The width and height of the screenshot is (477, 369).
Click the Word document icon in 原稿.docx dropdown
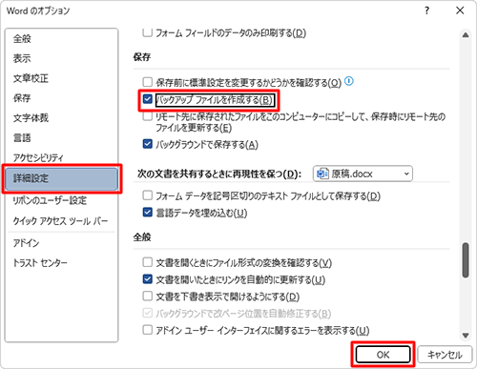322,174
